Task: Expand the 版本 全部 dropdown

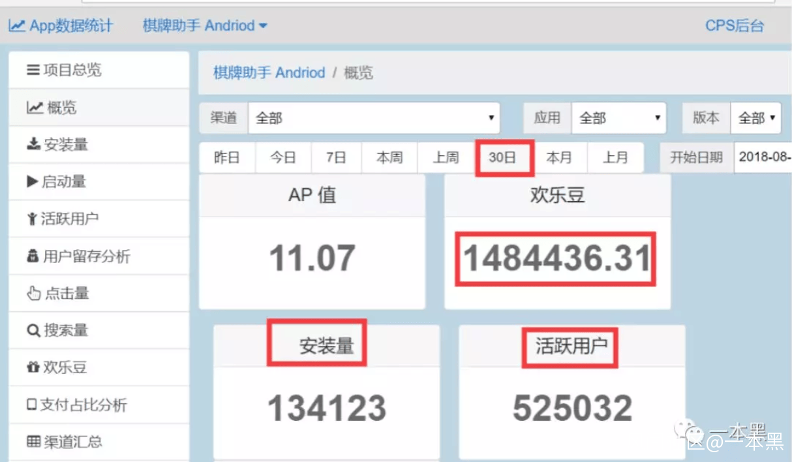Action: point(755,118)
